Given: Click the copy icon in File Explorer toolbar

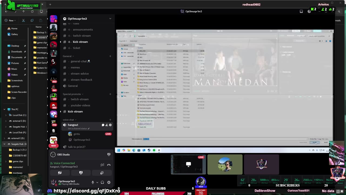Looking at the screenshot, I should [32, 20].
